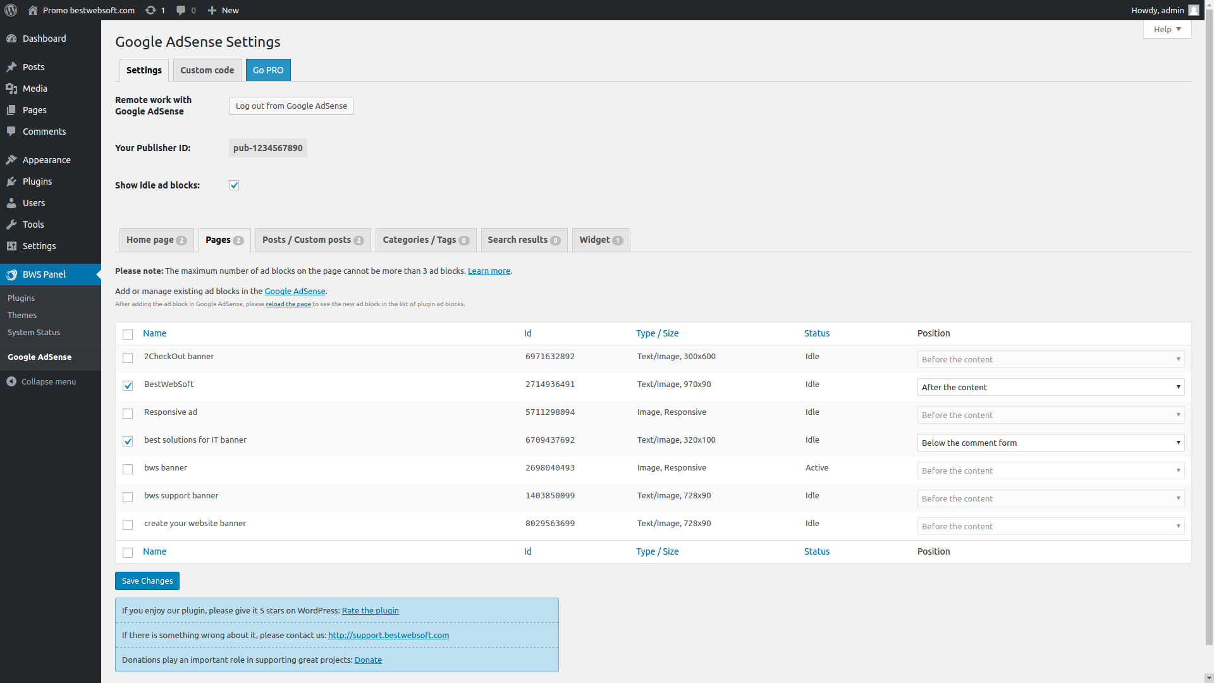Open position dropdown for bws banner
The image size is (1214, 683).
[1050, 471]
